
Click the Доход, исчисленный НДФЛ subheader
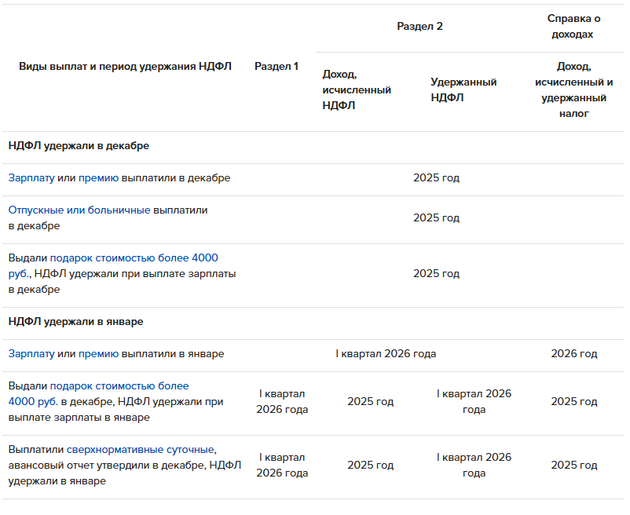(x=357, y=90)
